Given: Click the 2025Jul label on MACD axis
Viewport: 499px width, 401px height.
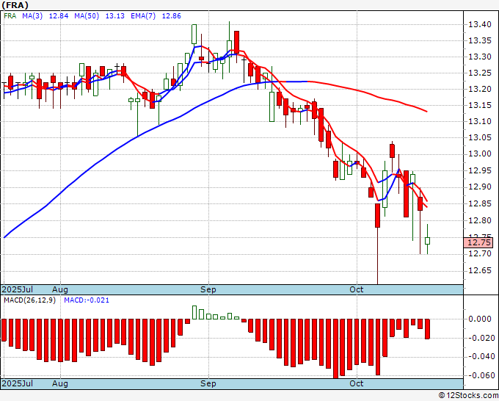Looking at the screenshot, I should coord(18,383).
